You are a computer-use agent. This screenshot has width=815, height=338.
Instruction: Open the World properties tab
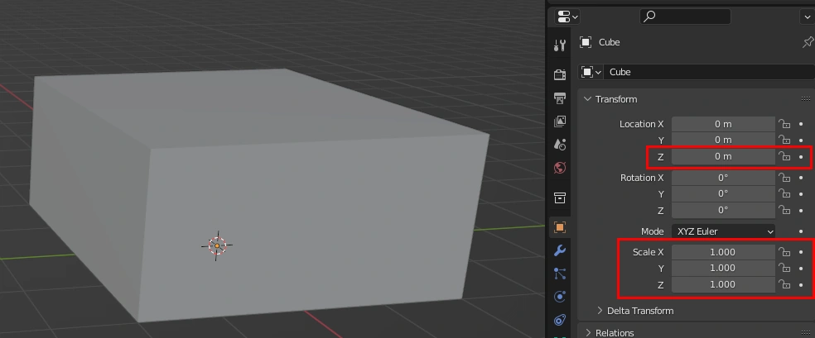tap(560, 168)
